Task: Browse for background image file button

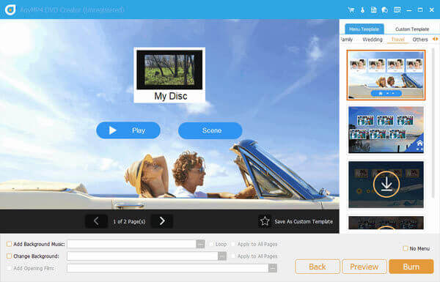Action: [x=222, y=256]
